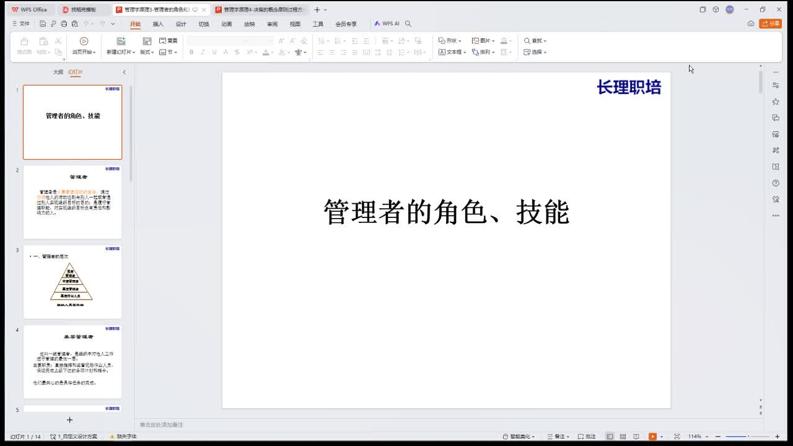793x446 pixels.
Task: Add new slide with plus below thumbnails
Action: [69, 420]
